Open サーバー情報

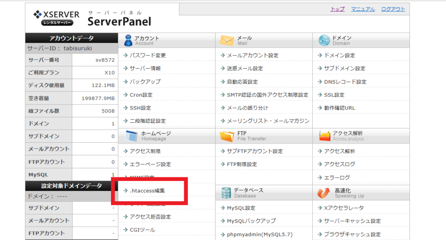(145, 68)
